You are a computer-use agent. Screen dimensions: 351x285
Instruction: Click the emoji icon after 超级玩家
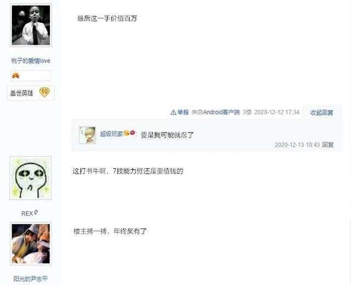tap(126, 133)
